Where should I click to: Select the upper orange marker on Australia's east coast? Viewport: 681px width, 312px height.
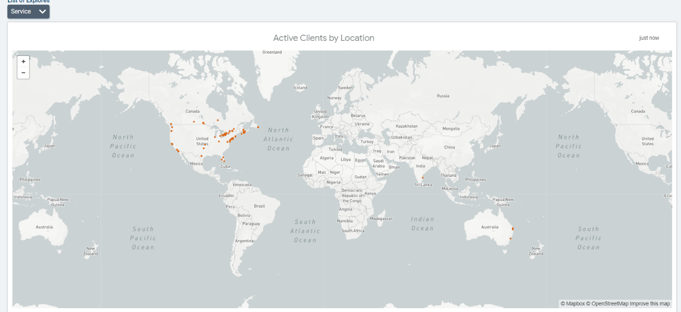pyautogui.click(x=512, y=229)
